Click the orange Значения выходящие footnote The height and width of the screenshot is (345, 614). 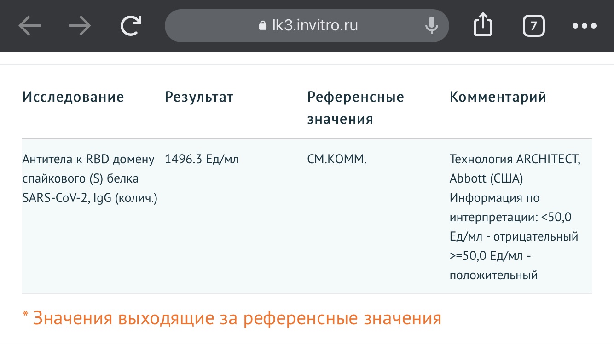click(232, 318)
